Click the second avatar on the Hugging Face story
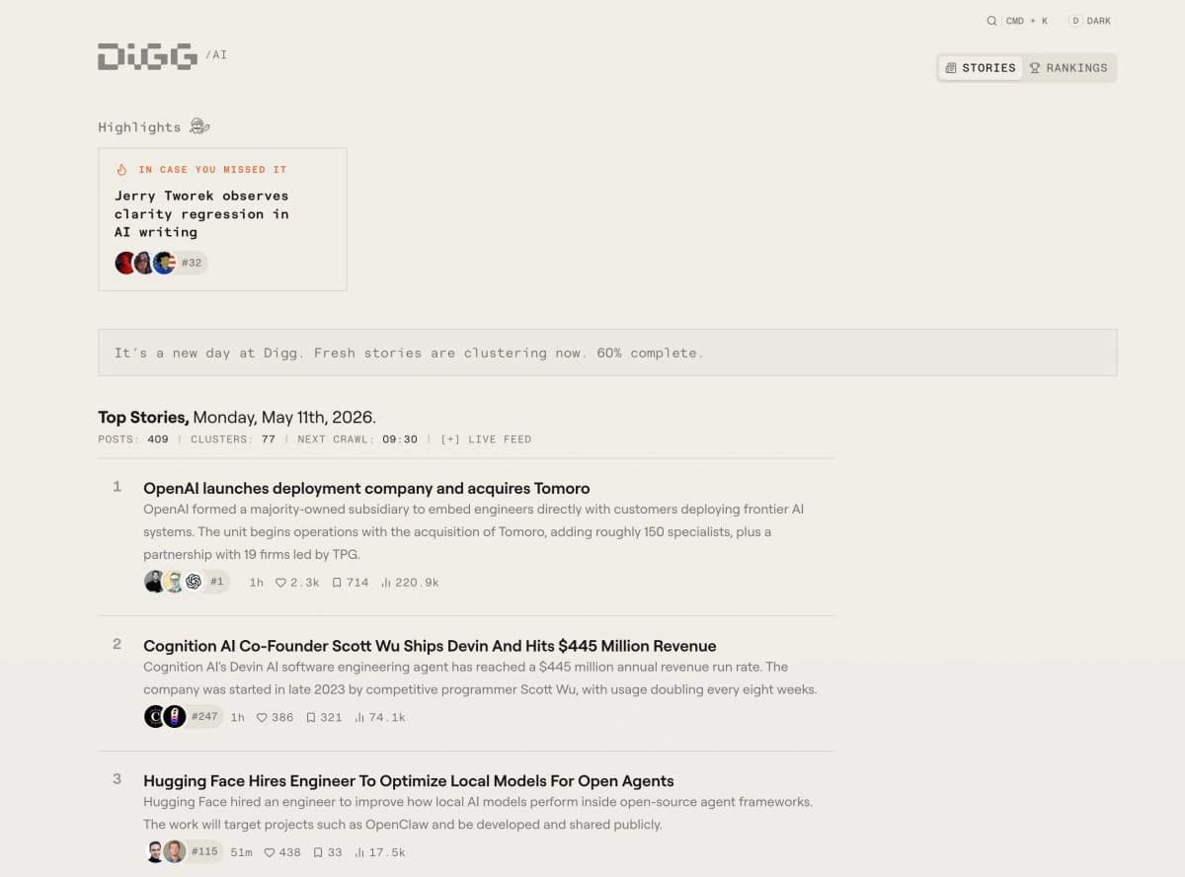 pyautogui.click(x=174, y=851)
